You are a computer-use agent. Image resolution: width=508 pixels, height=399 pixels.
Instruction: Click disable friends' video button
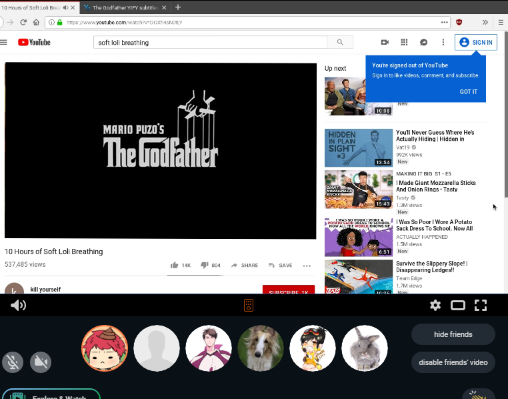pyautogui.click(x=453, y=362)
